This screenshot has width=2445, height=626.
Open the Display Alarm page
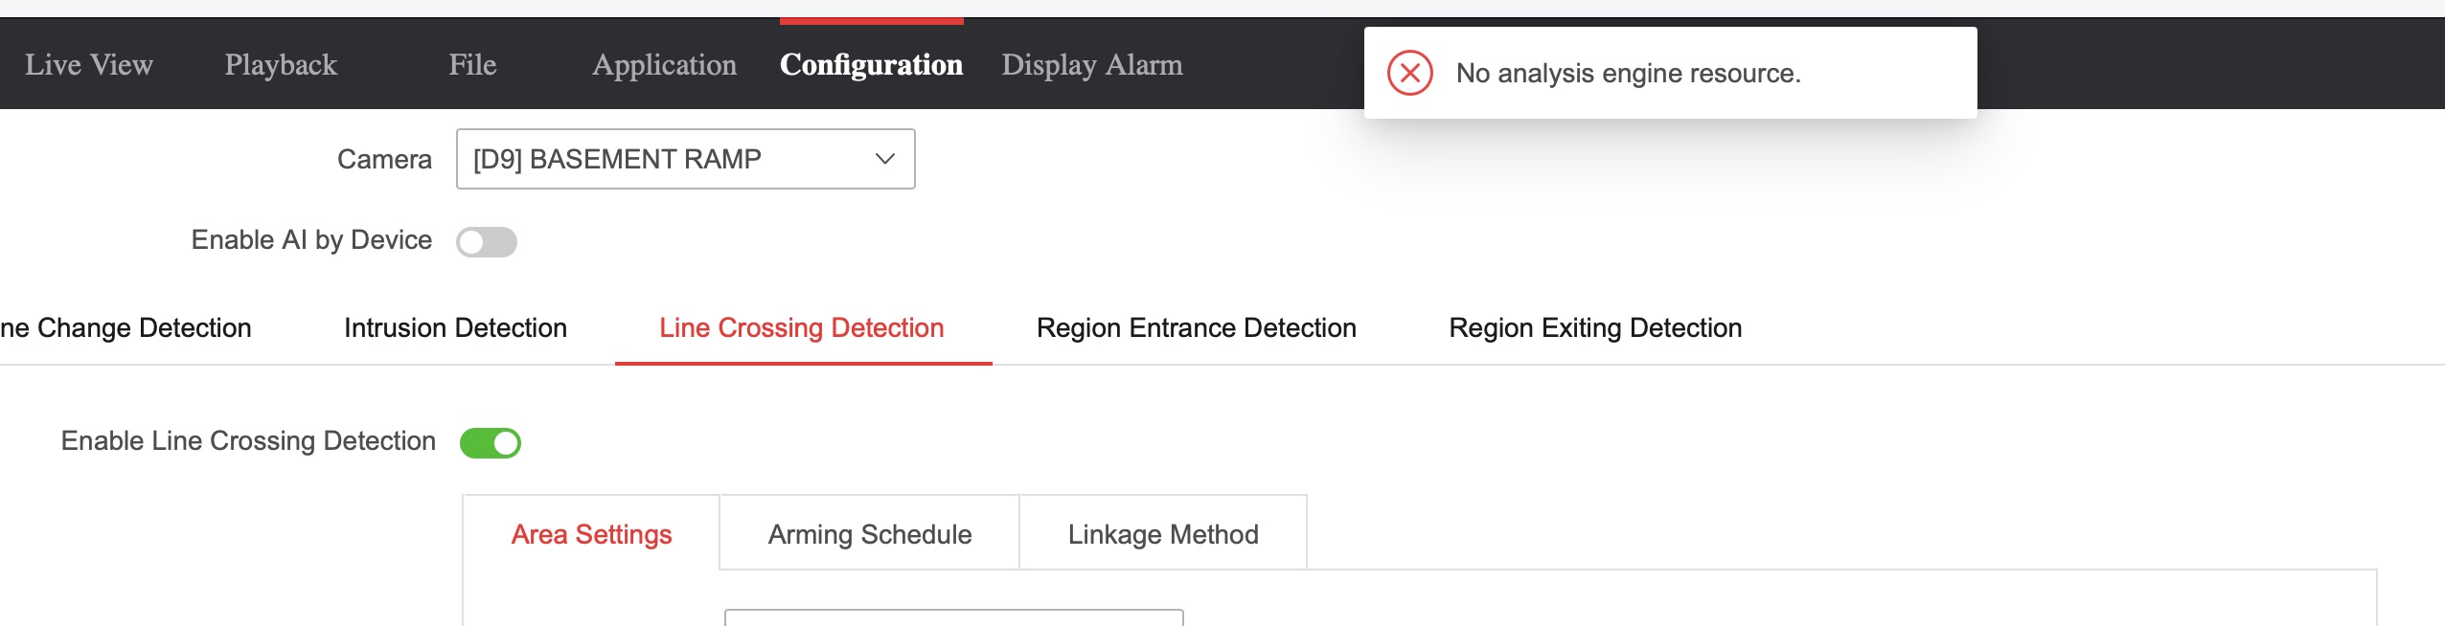(1091, 64)
